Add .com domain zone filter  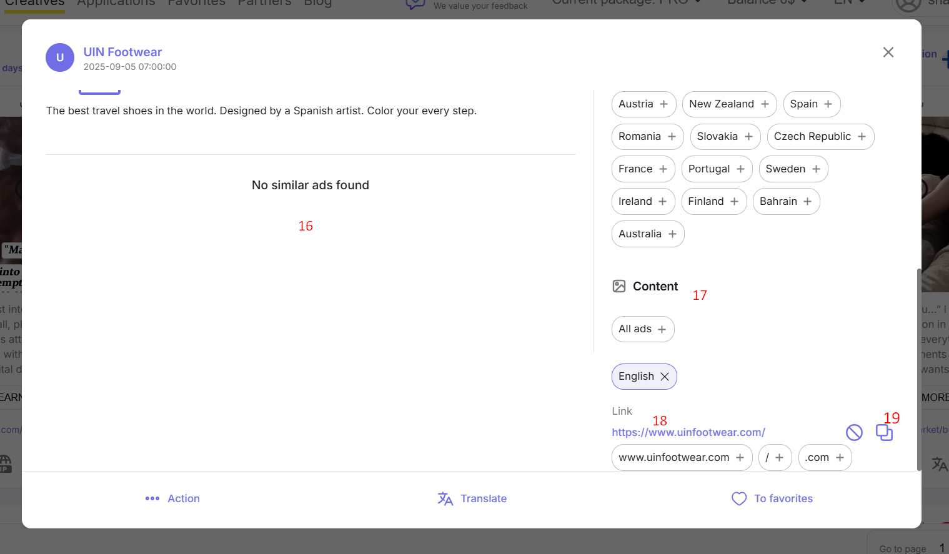840,458
